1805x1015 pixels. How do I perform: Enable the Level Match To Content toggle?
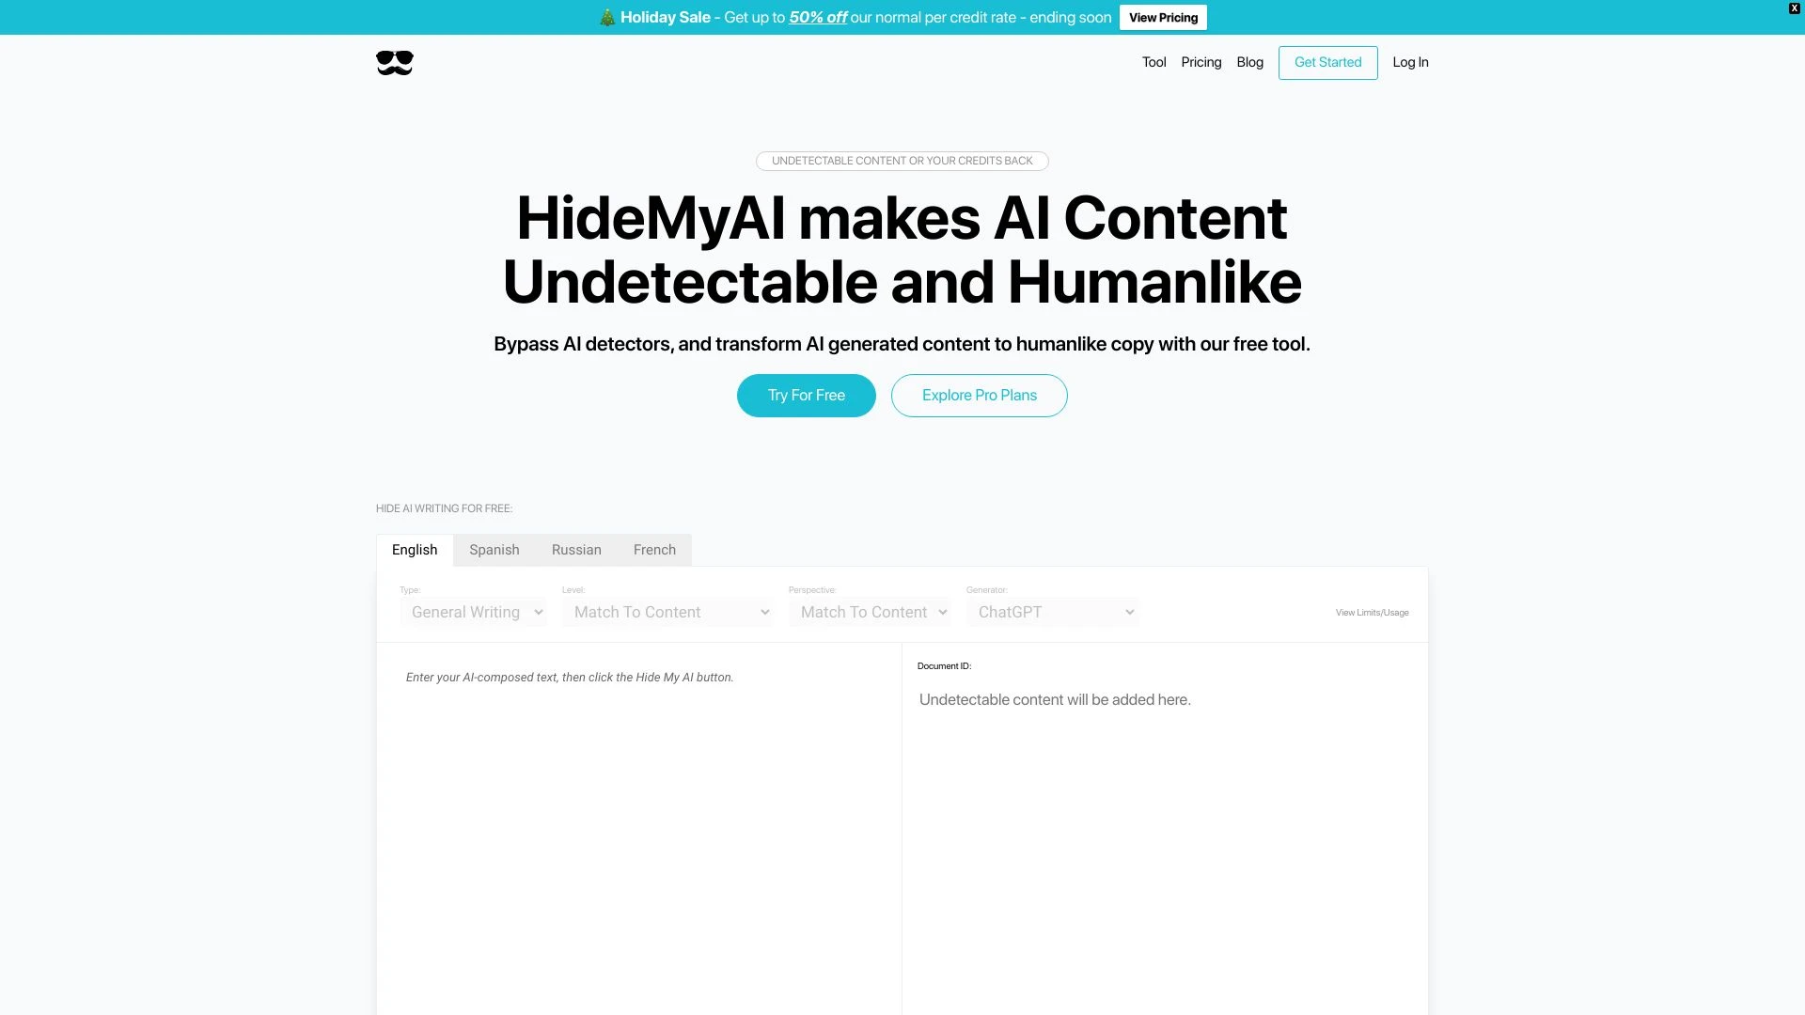668,611
